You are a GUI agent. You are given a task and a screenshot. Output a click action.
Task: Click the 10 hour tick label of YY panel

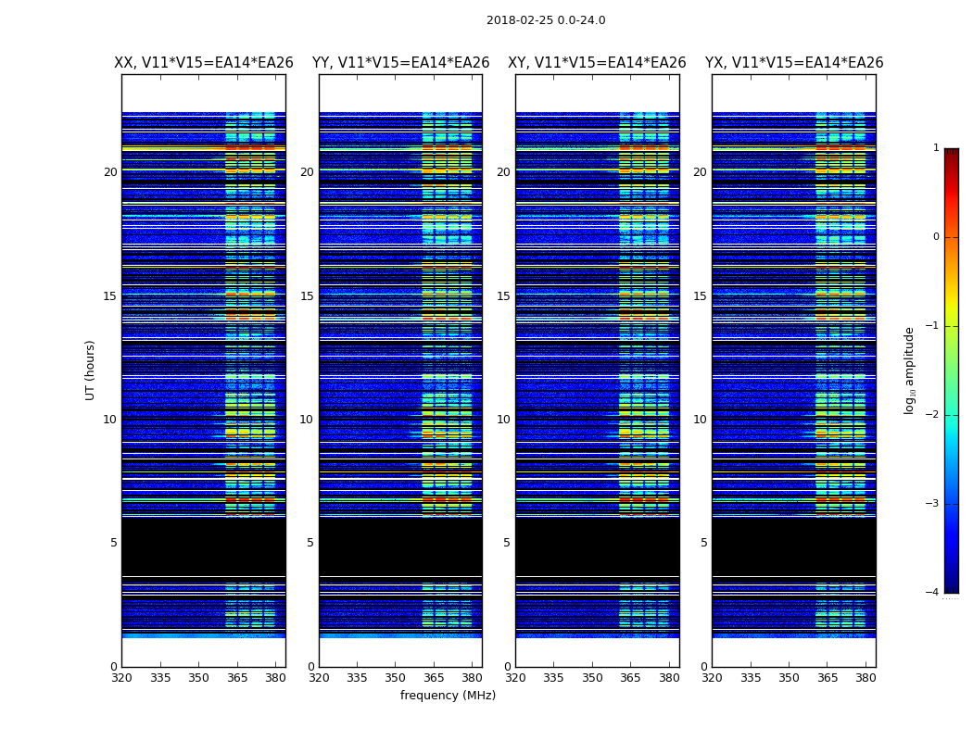coord(307,420)
